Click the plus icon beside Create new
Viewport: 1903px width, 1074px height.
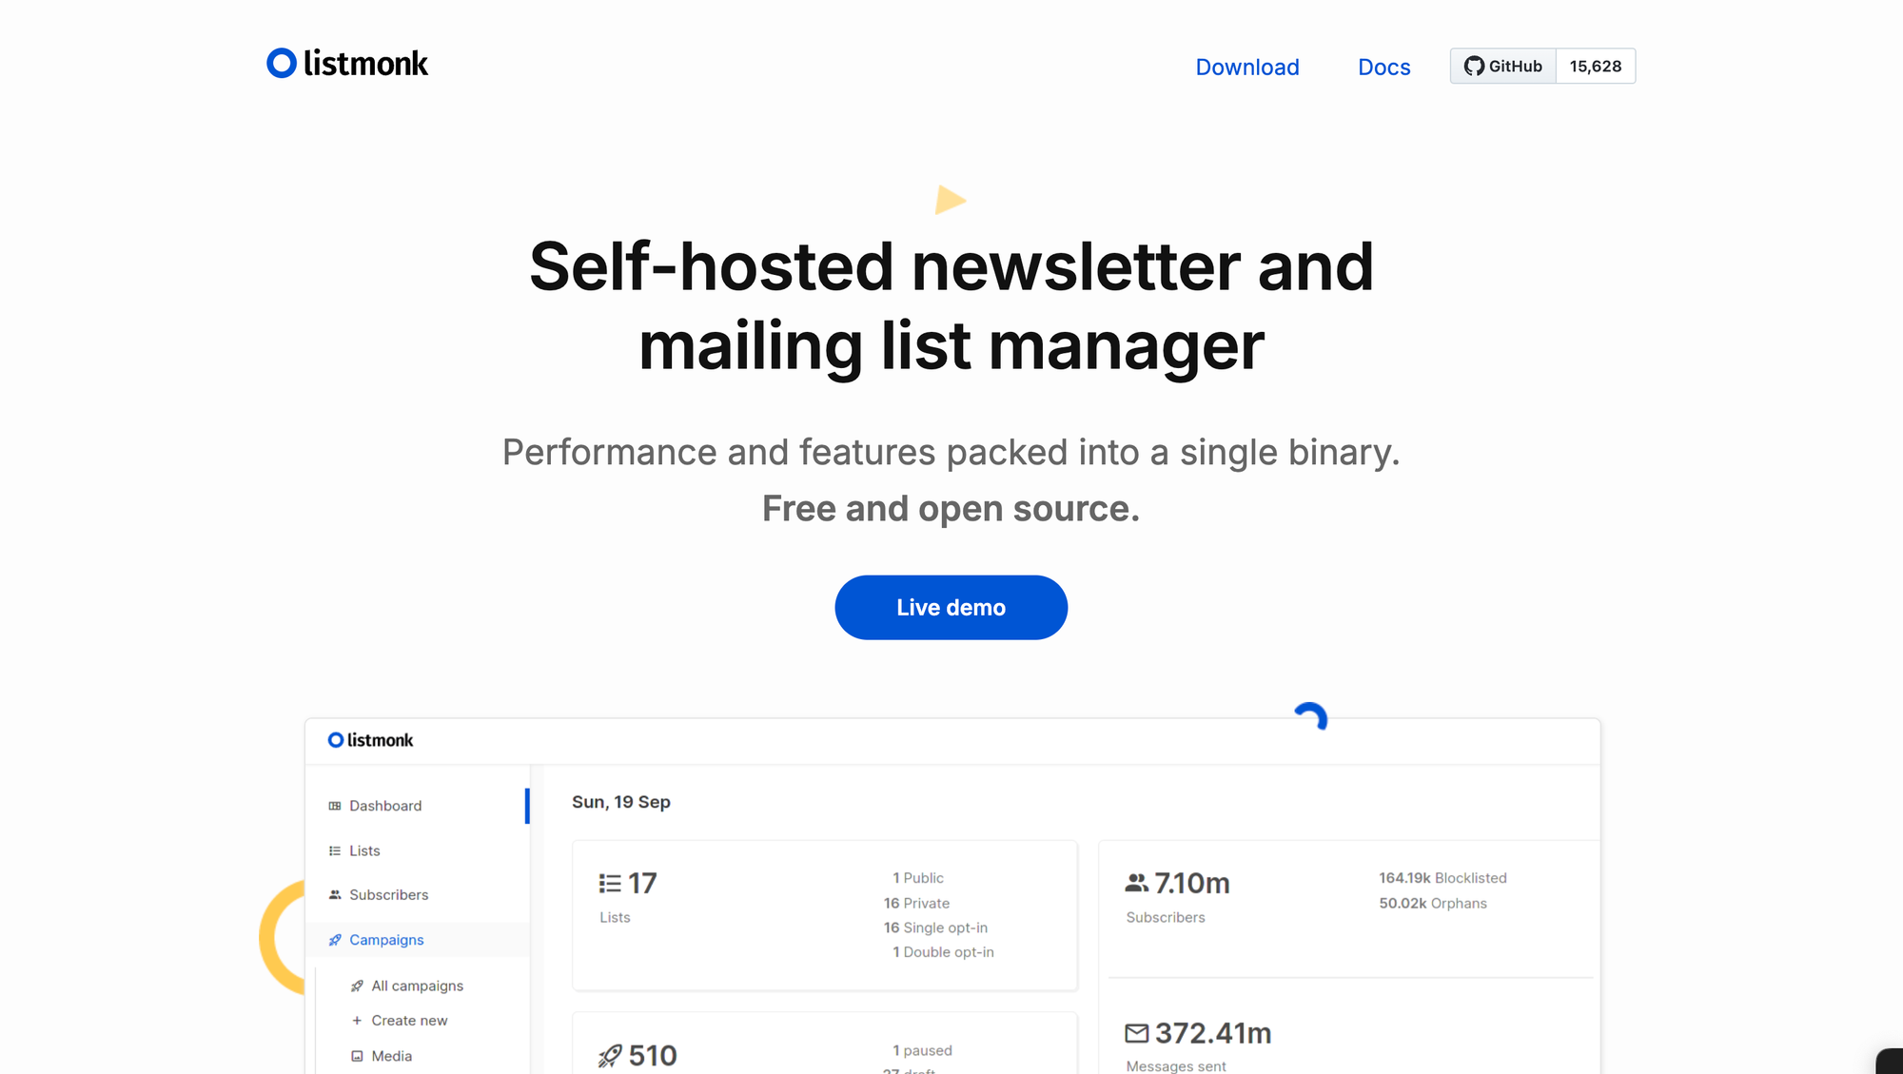click(357, 1021)
